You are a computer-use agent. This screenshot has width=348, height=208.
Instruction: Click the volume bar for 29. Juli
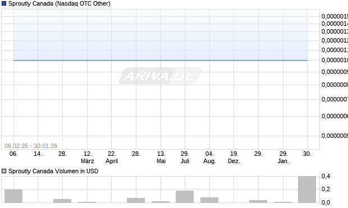point(185,197)
